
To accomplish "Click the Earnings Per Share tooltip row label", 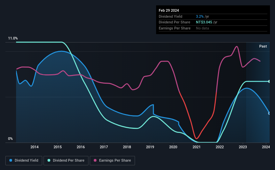I will tap(175, 28).
